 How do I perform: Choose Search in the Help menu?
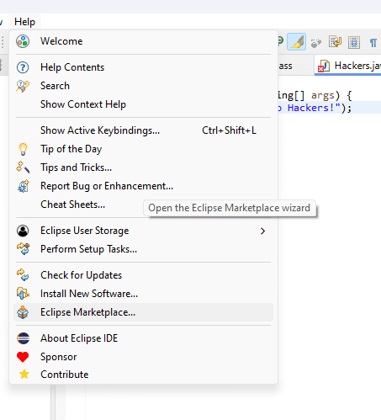143,86
